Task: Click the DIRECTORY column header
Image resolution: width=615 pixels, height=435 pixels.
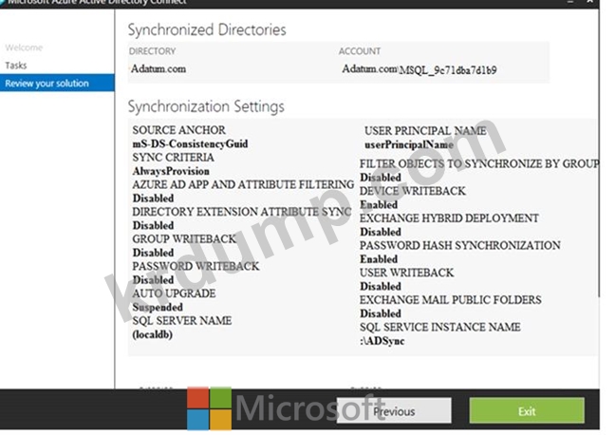Action: coord(152,51)
